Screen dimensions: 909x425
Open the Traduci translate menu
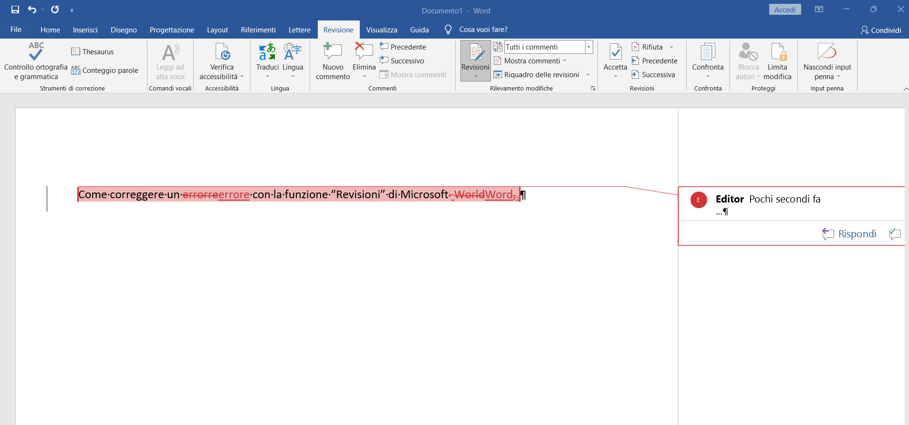coord(267,61)
